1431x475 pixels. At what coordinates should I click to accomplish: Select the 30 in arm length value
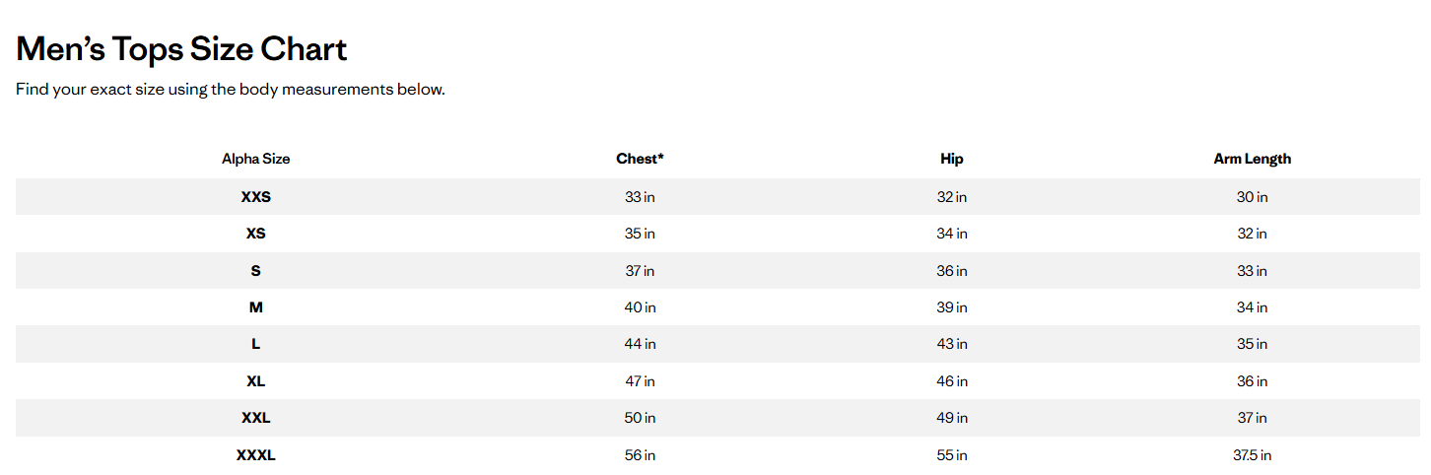1252,197
